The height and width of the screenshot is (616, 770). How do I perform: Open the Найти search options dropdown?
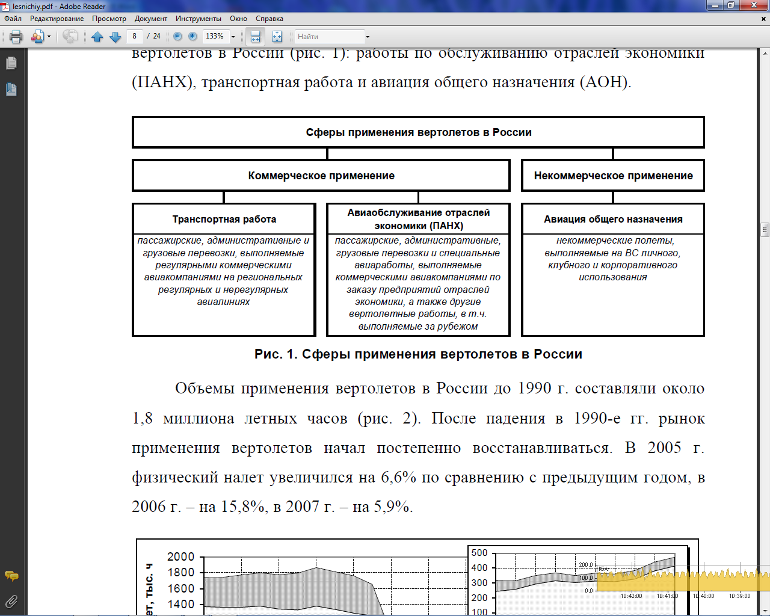pyautogui.click(x=368, y=37)
